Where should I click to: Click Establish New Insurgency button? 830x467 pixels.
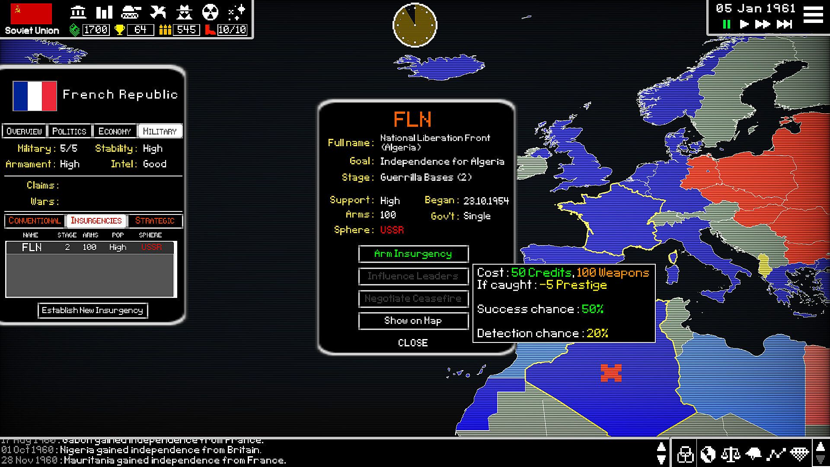click(93, 310)
